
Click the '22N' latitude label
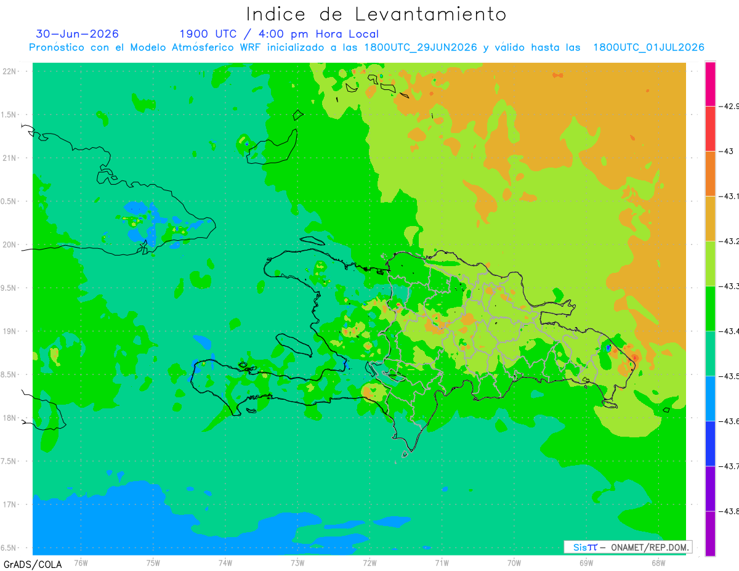[9, 71]
